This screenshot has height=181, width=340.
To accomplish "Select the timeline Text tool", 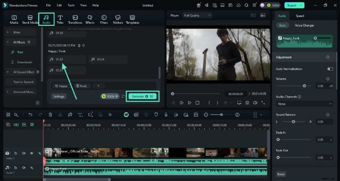I will [80, 115].
